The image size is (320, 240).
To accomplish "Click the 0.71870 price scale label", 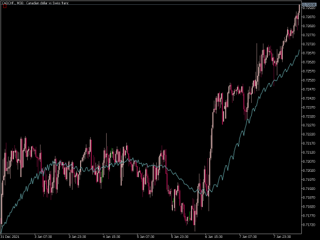I will click(x=309, y=197).
